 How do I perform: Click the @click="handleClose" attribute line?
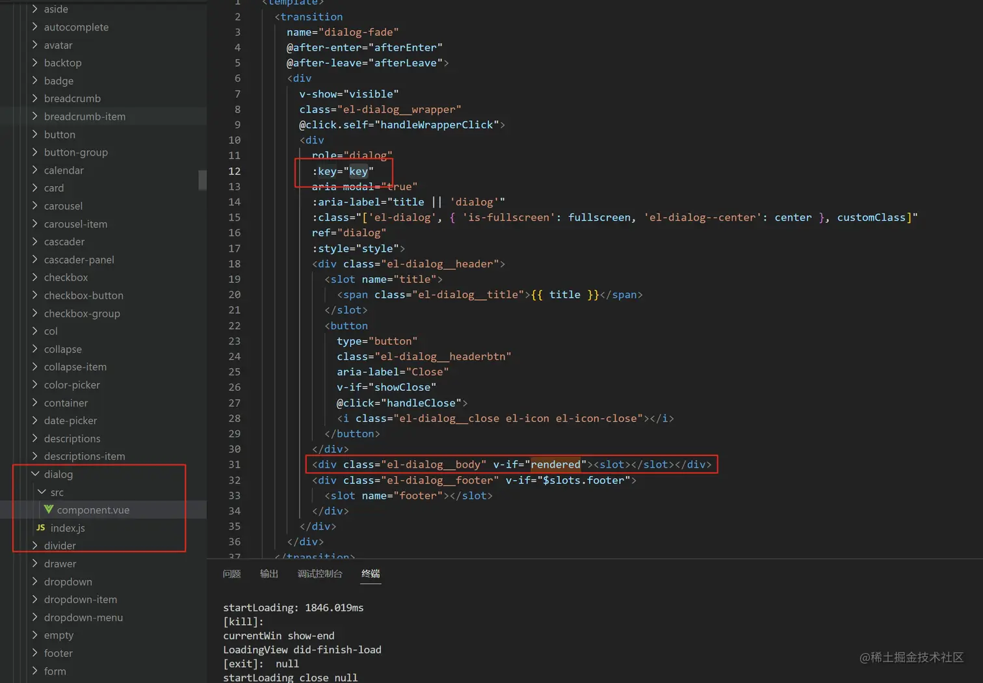click(402, 403)
